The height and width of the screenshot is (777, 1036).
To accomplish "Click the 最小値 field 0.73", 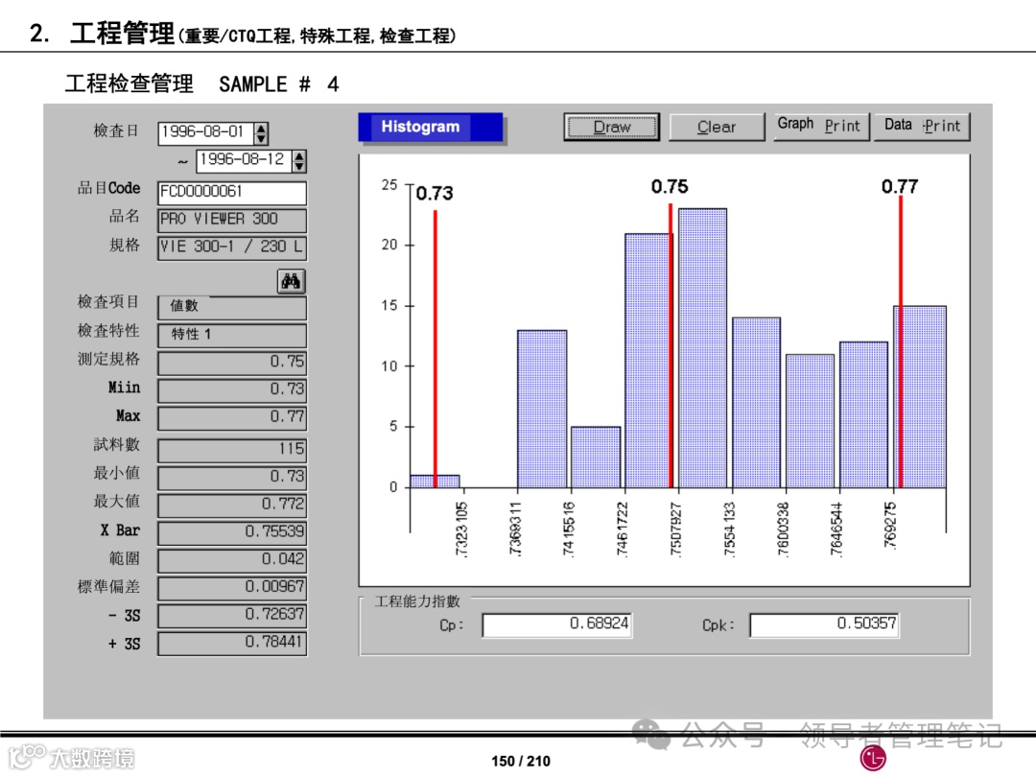I will (232, 478).
